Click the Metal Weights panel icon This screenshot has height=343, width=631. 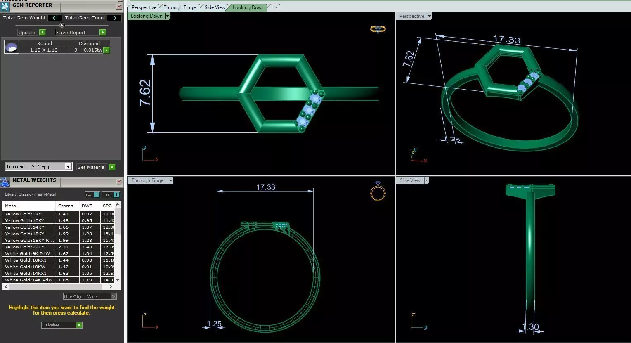coord(5,182)
